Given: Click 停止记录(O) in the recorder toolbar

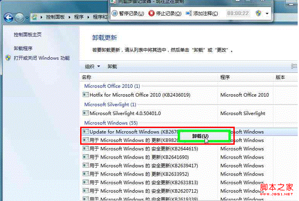Looking at the screenshot, I should click(x=165, y=13).
